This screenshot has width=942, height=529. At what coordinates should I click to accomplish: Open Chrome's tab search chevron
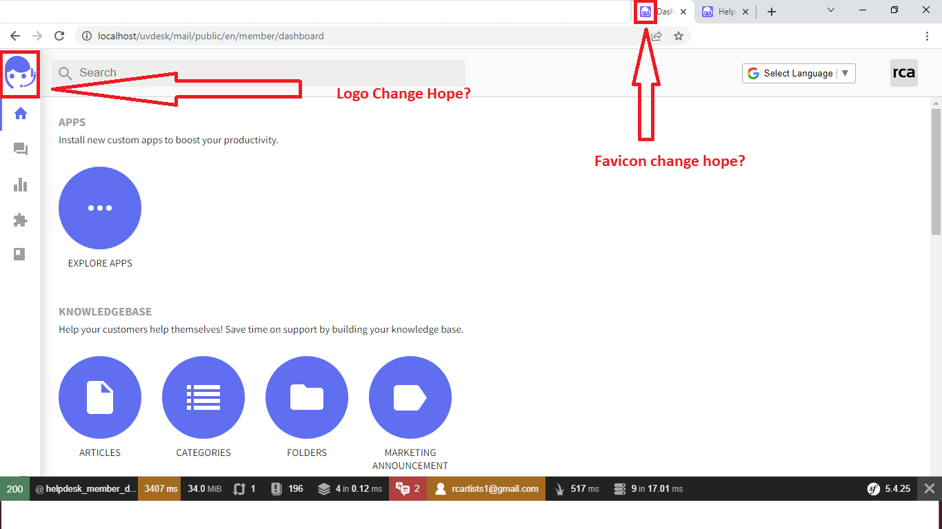coord(831,10)
